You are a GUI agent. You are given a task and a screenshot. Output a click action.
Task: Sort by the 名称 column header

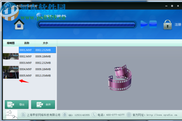point(27,43)
